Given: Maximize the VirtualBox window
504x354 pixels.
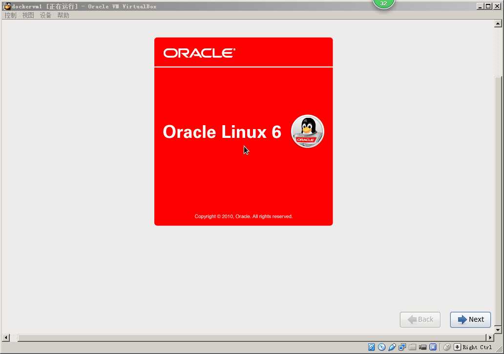Looking at the screenshot, I should 488,6.
